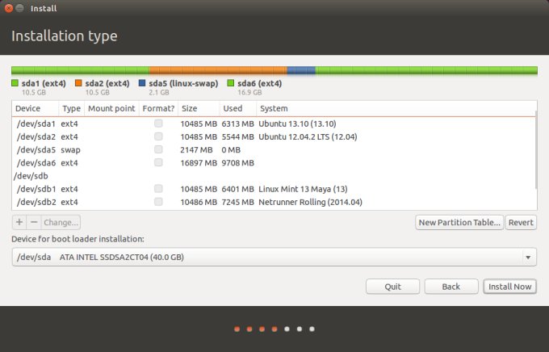Open boot loader device dropdown
Viewport: 549px width, 352px height.
tap(274, 257)
